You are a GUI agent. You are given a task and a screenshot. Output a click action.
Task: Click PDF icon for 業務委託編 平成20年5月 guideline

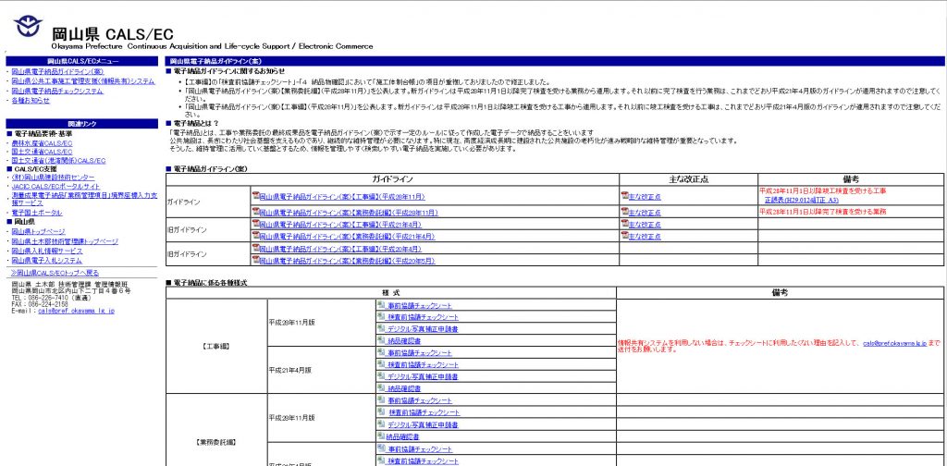pos(255,261)
